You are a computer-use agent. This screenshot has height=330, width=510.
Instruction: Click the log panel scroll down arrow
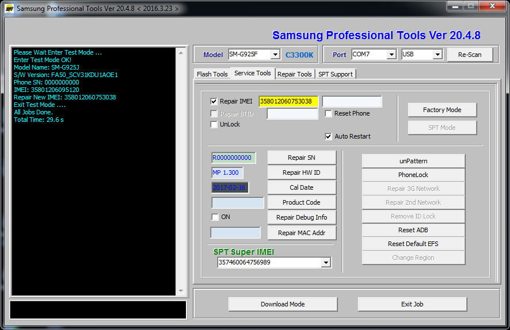point(181,291)
